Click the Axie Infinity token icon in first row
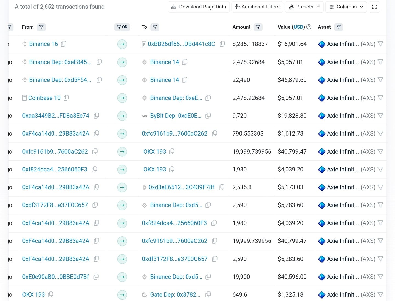The height and width of the screenshot is (301, 395). pos(321,44)
